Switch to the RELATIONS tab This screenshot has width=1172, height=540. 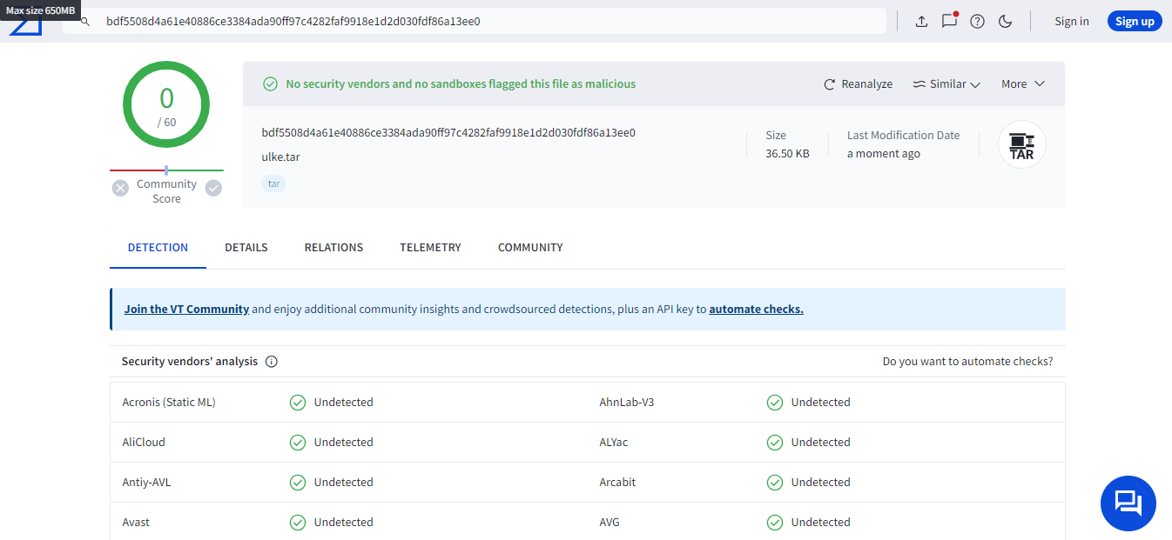coord(333,248)
